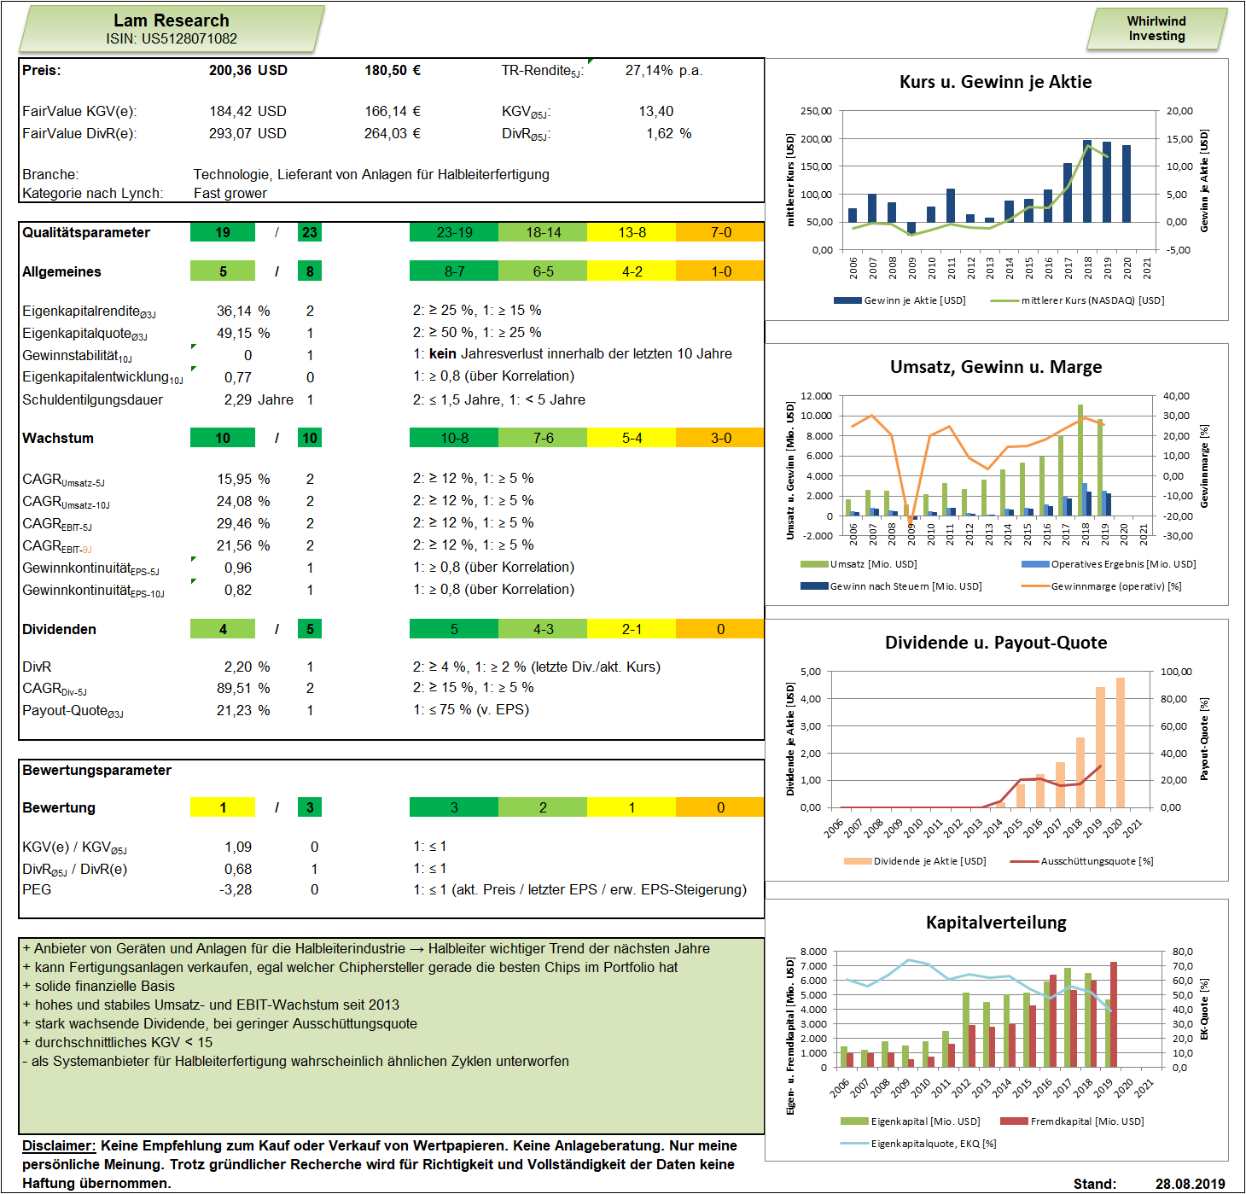Click the Stand date 28.08.2019
Screen dimensions: 1246x1194
point(1191,1184)
